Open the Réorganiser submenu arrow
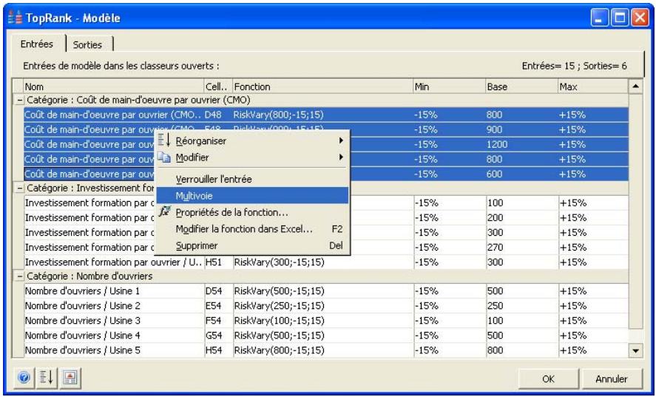Viewport: 656px width, 397px height. click(342, 140)
